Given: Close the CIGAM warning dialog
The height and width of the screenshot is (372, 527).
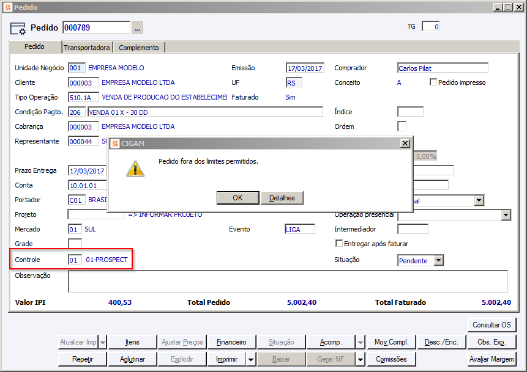Looking at the screenshot, I should (x=405, y=144).
